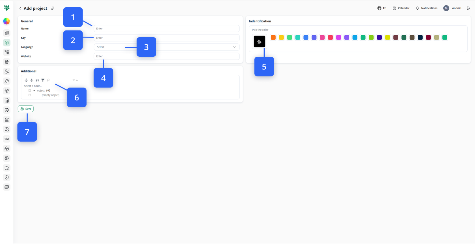Pick the yellow color swatch

(281, 38)
